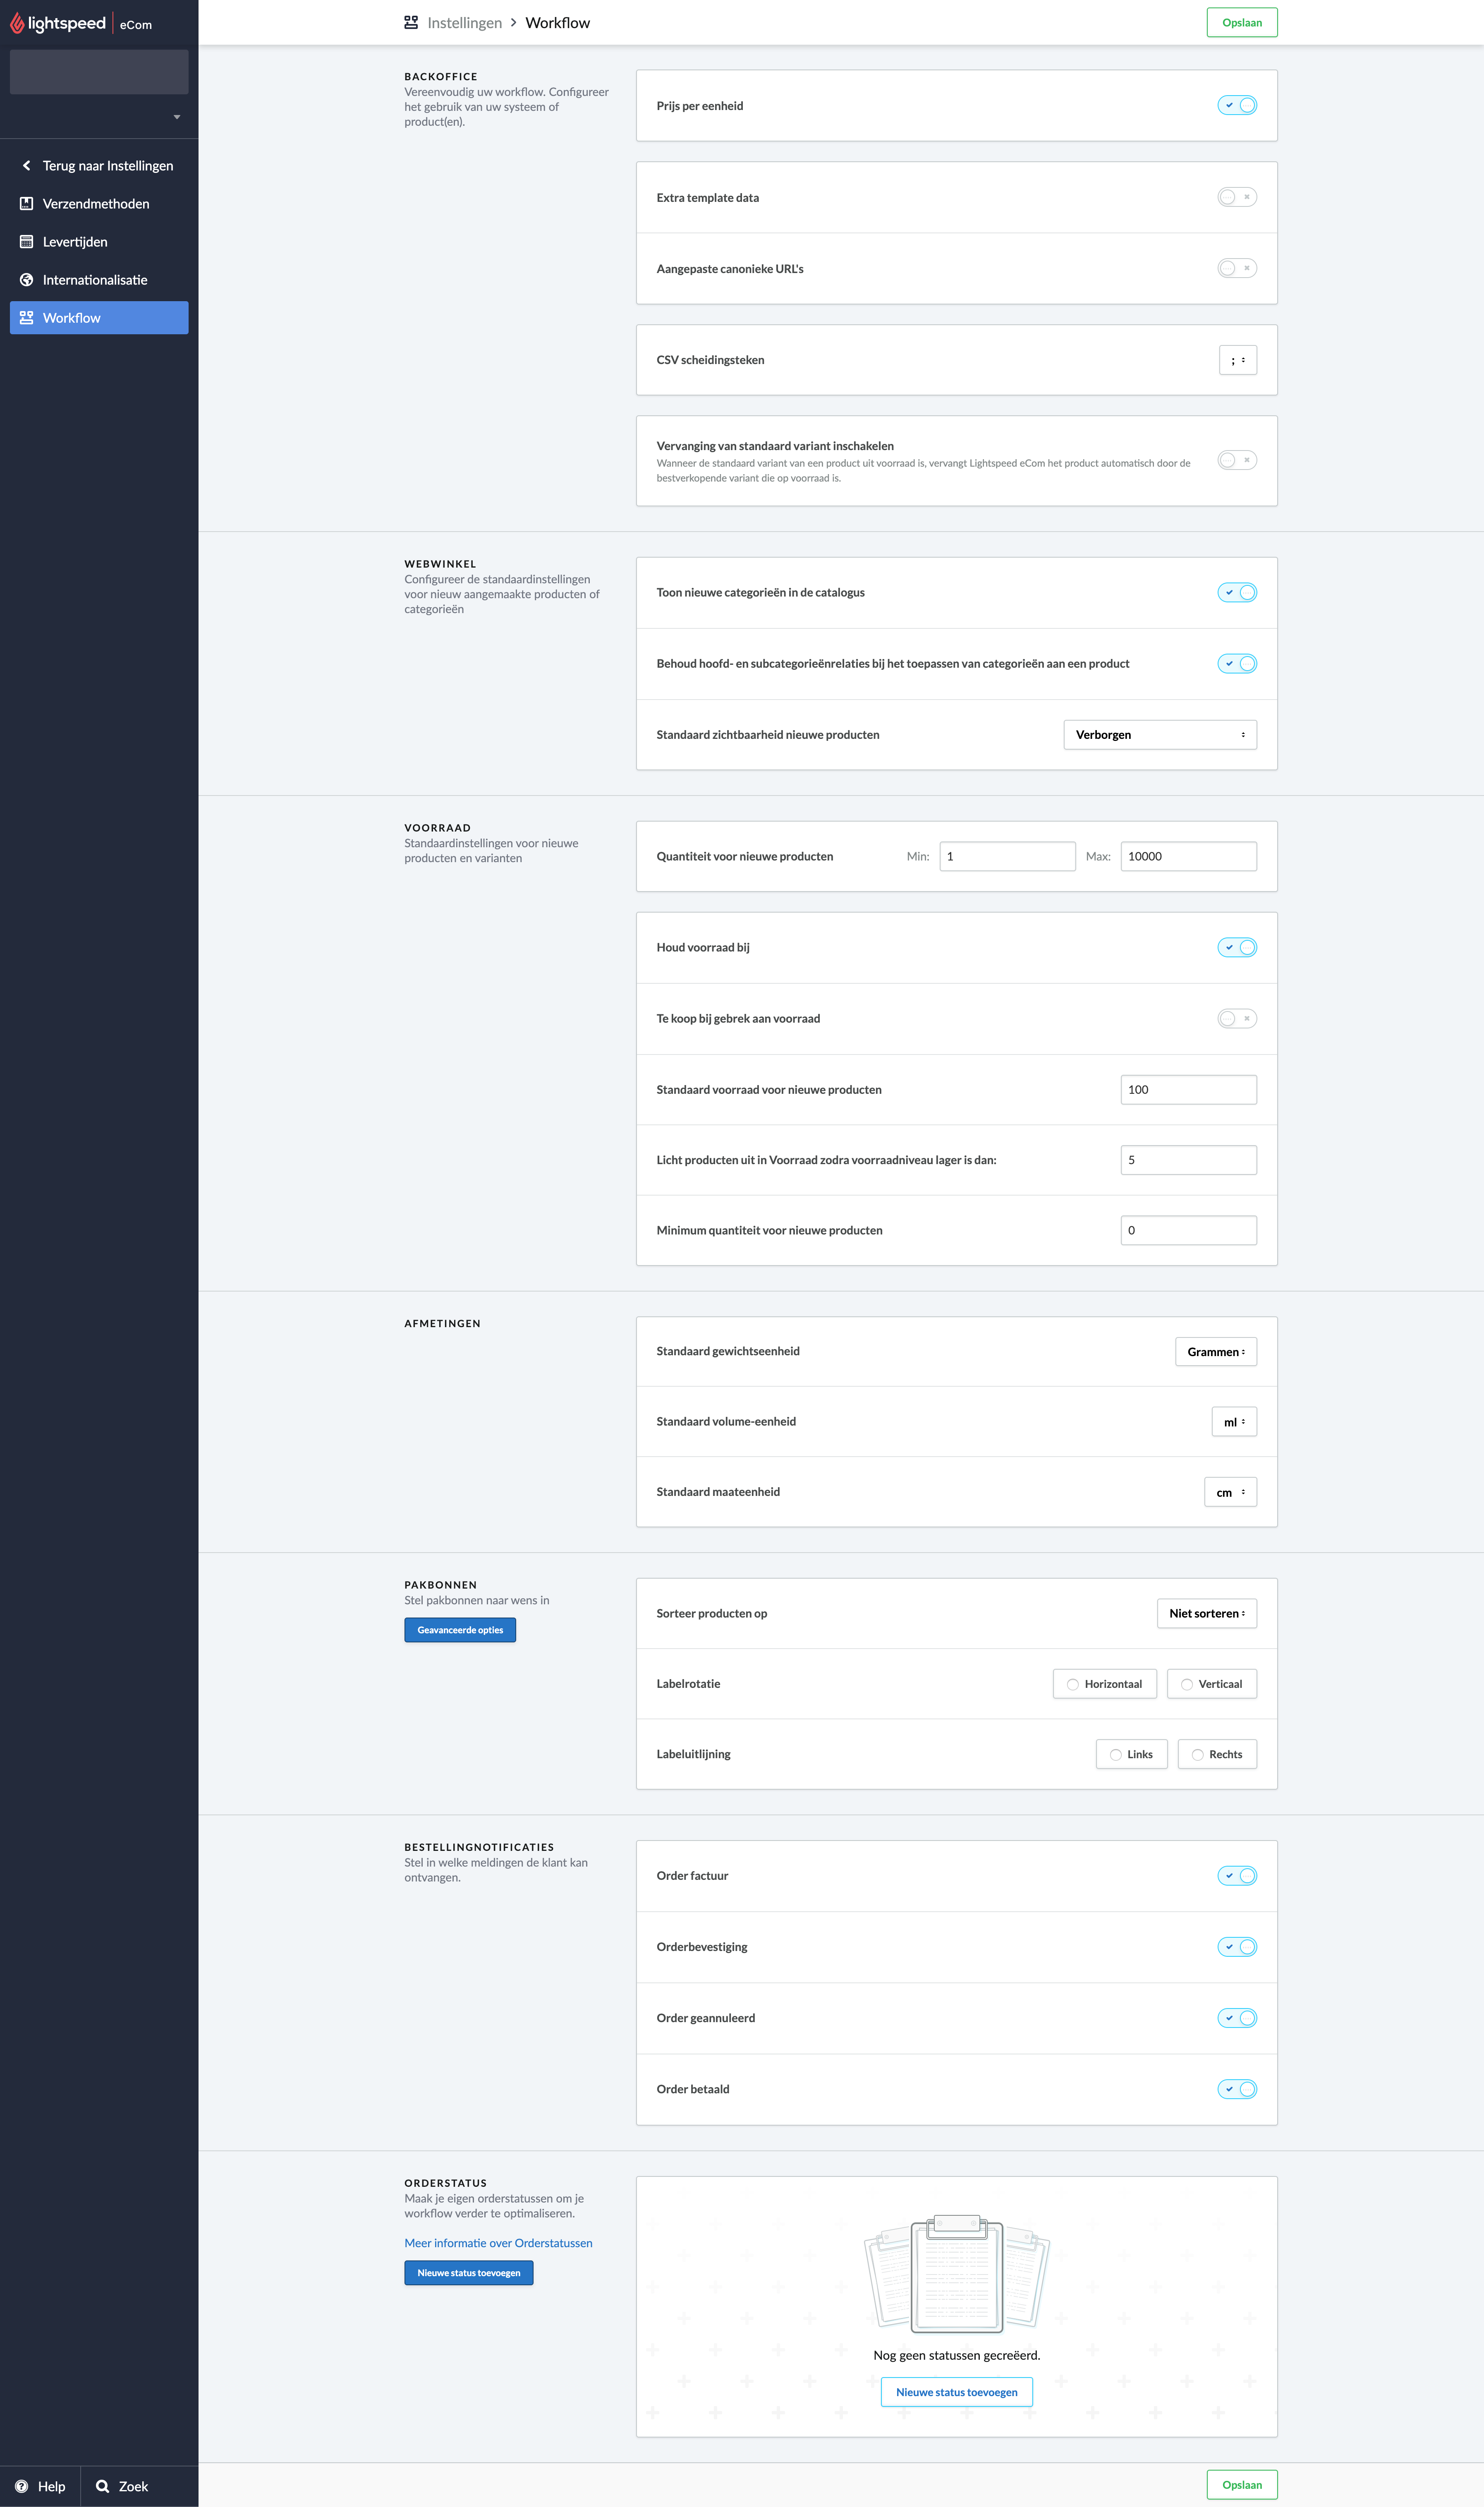
Task: Click the Help question mark icon
Action: click(21, 2486)
